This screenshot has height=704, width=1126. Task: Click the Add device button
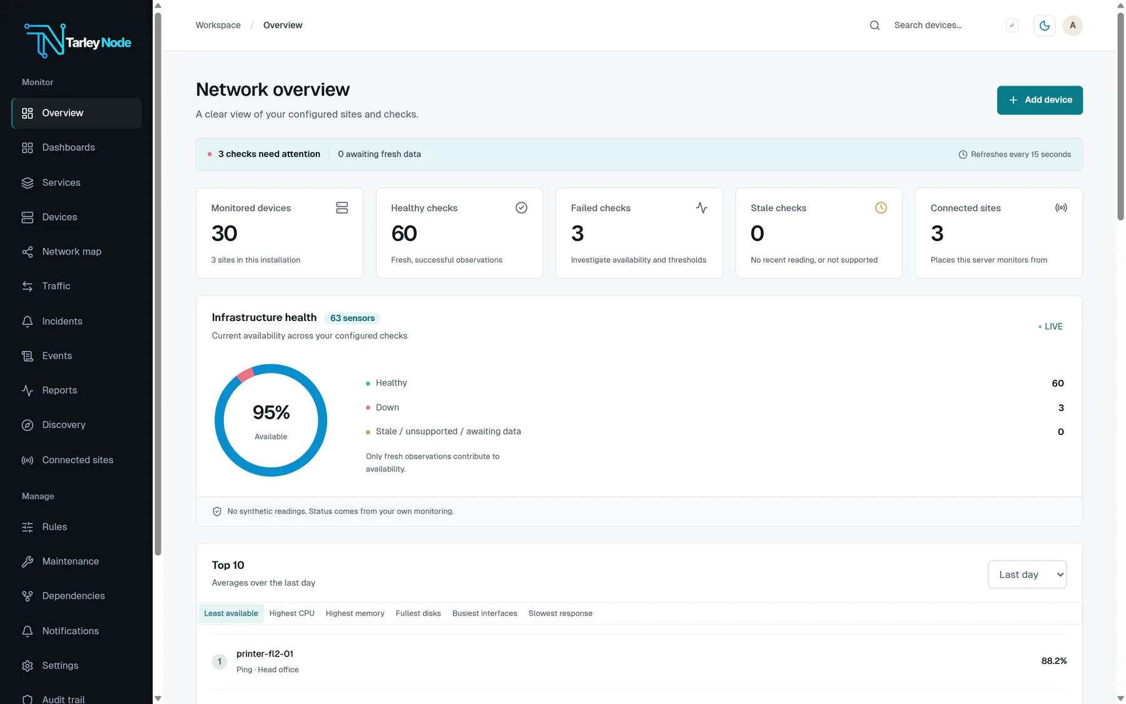[x=1040, y=100]
